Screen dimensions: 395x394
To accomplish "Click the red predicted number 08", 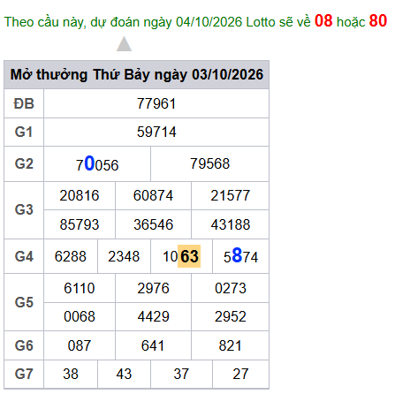I will 323,21.
